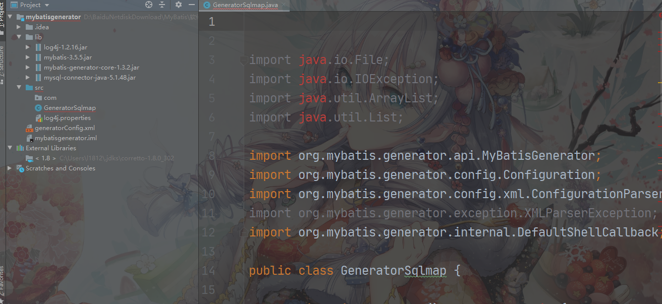662x304 pixels.
Task: Click GeneratorSqlmap class name in code
Action: pyautogui.click(x=394, y=271)
